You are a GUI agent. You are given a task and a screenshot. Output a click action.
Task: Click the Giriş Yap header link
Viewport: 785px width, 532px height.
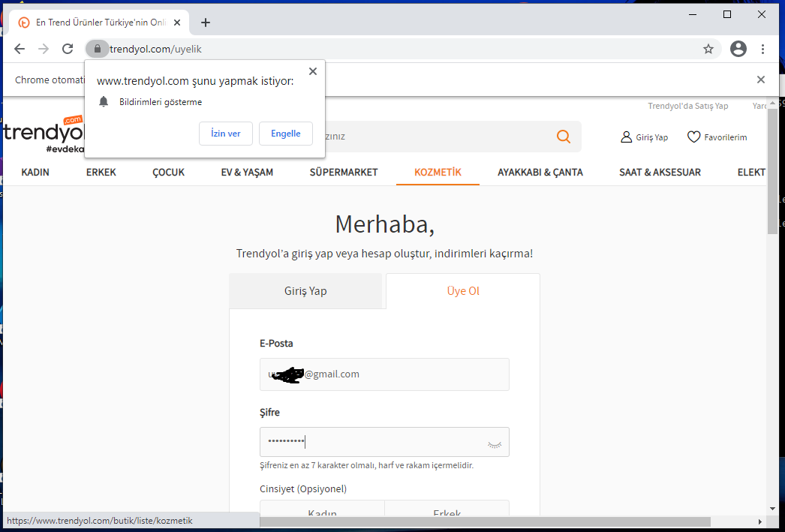pos(652,137)
